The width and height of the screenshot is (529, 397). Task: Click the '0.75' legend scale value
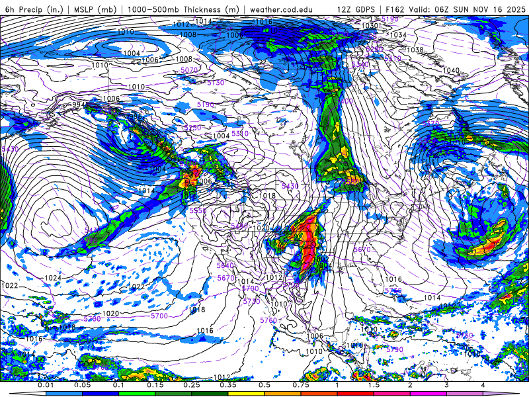(x=301, y=385)
